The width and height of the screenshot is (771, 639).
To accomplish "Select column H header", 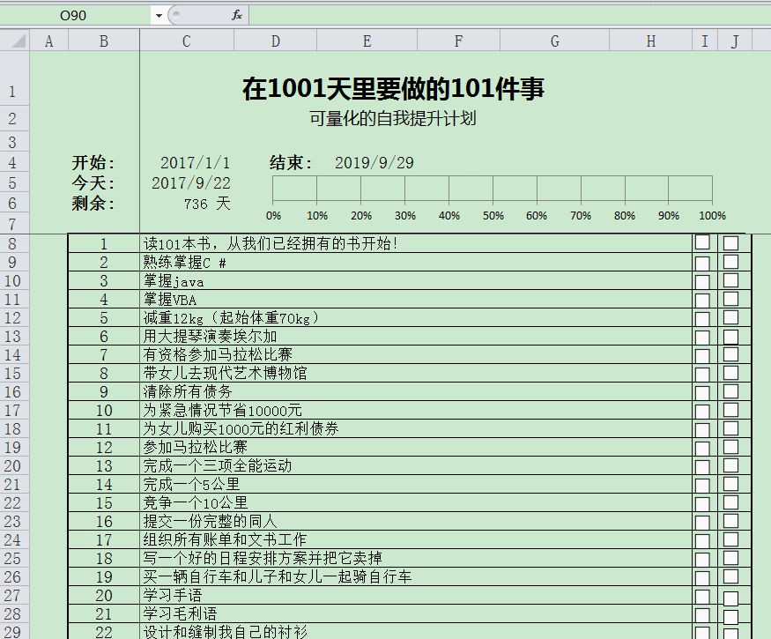I will click(650, 41).
